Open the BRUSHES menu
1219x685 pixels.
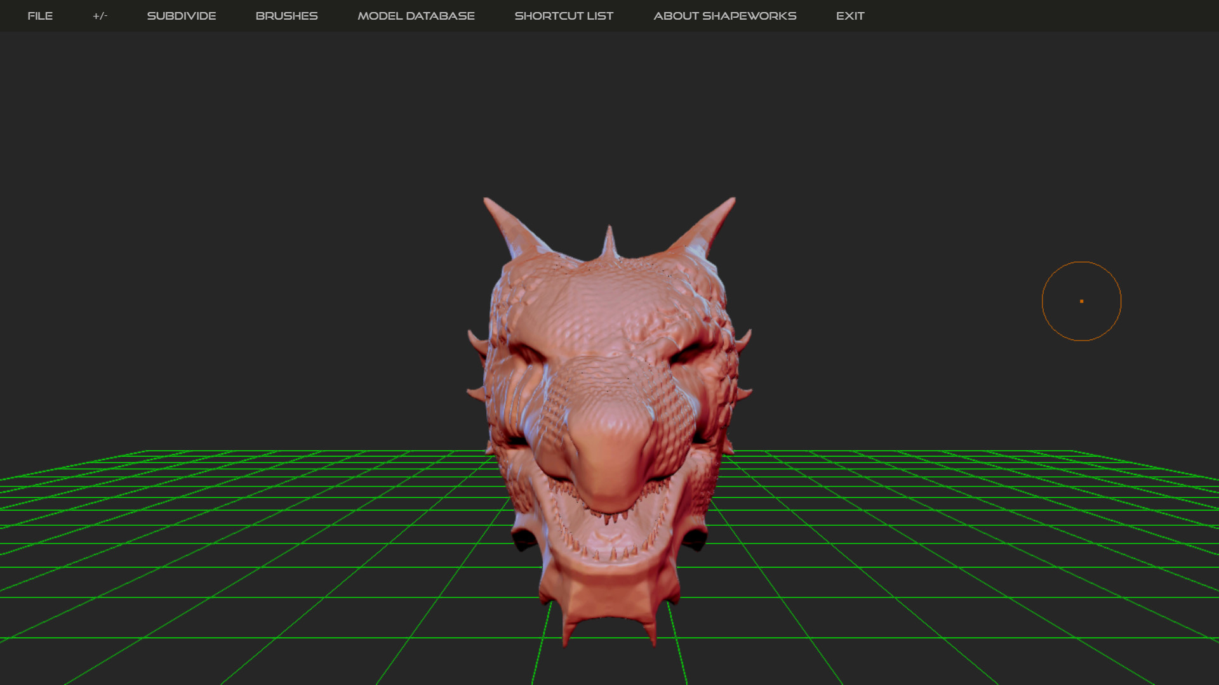click(286, 16)
